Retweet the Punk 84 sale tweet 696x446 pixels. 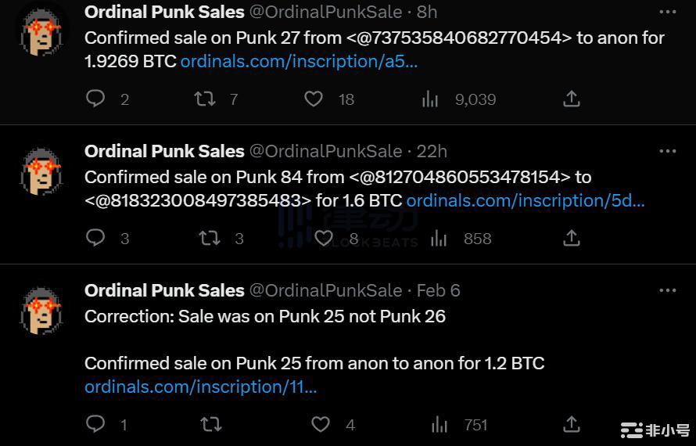pyautogui.click(x=210, y=238)
